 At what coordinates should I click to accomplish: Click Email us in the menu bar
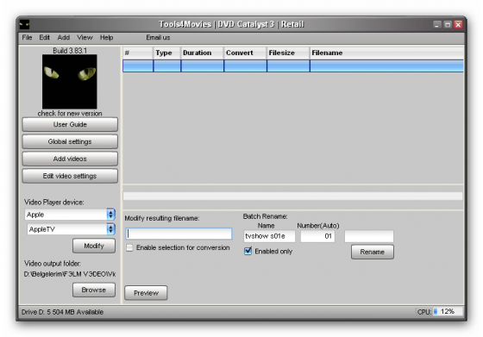click(158, 38)
